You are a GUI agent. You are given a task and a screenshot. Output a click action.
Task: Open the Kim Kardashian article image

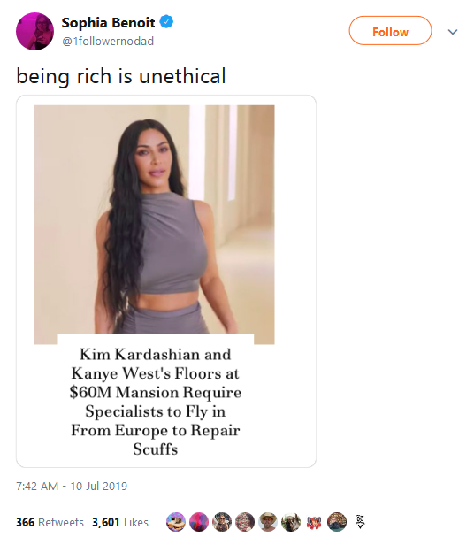154,225
